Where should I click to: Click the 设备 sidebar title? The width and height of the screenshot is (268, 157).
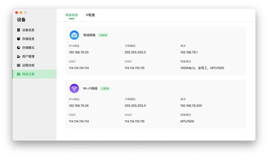click(21, 20)
